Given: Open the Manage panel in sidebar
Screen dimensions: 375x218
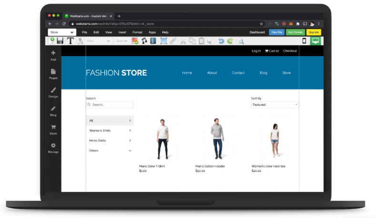Looking at the screenshot, I should coord(53,148).
